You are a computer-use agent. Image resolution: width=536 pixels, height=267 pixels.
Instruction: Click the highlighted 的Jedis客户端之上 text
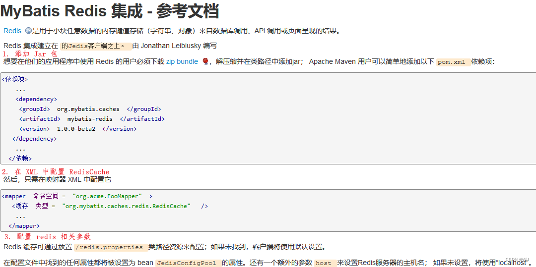click(96, 47)
